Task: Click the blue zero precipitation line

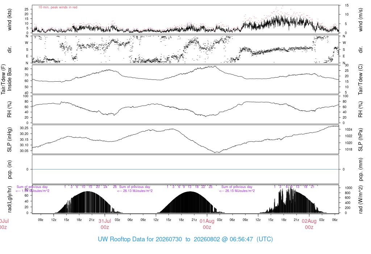Action: (x=185, y=169)
